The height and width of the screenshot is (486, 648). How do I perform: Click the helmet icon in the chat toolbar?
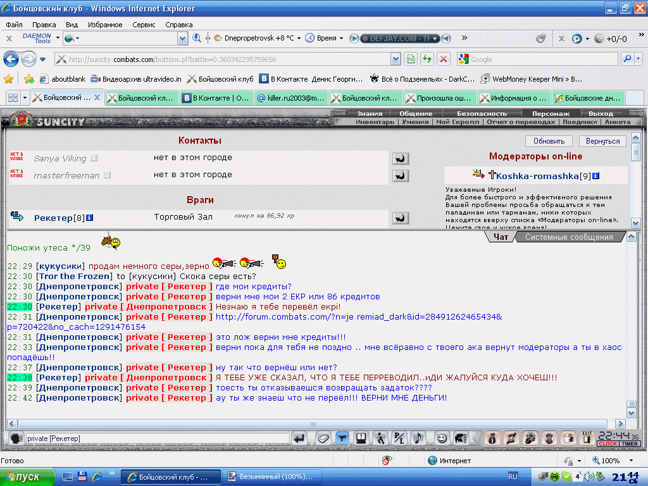coord(461,439)
